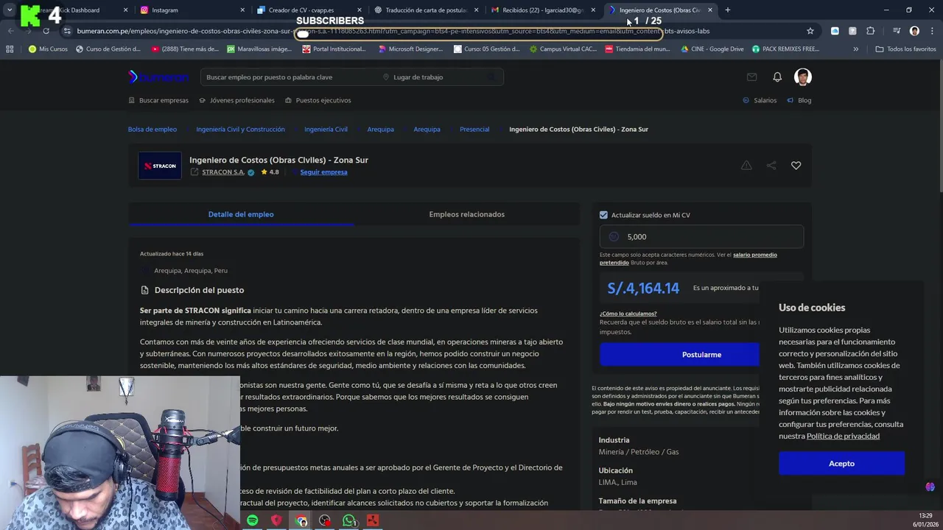
Task: Open Chrome profile avatar menu
Action: click(x=914, y=31)
